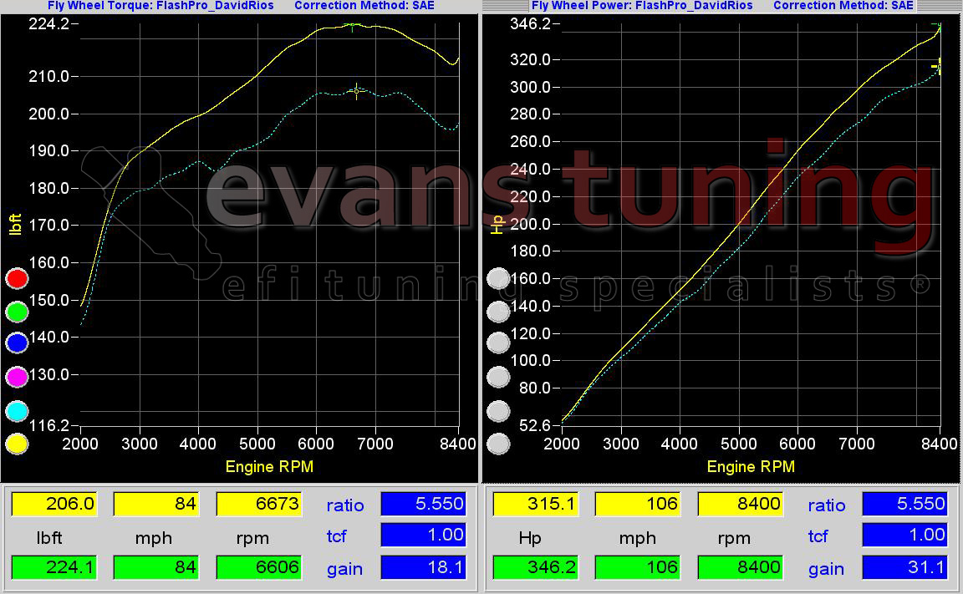This screenshot has height=594, width=963.
Task: Click the gain label in torque panel
Action: click(344, 570)
